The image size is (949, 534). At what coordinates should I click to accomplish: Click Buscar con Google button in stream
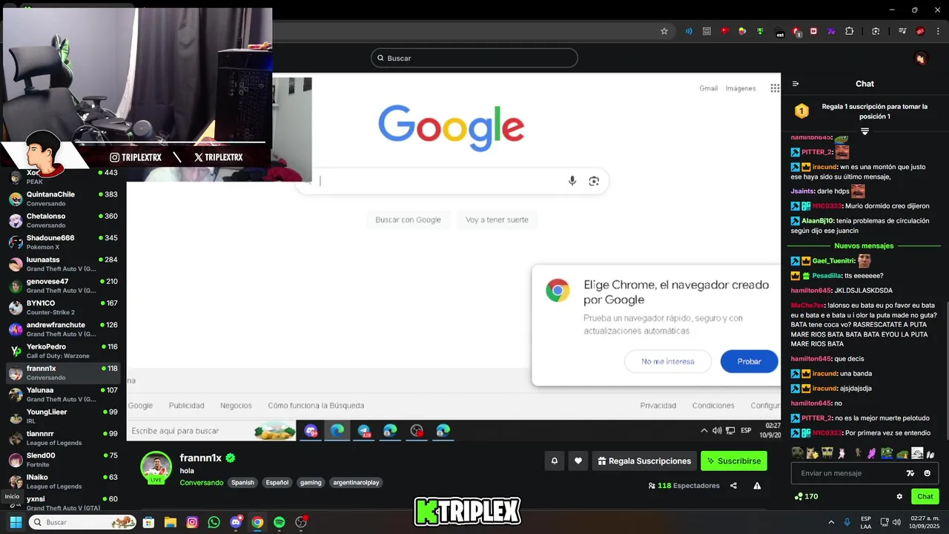click(408, 220)
